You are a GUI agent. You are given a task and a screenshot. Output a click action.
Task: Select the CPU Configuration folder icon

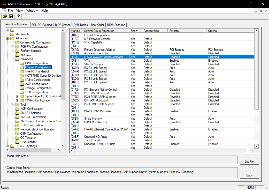(22, 63)
